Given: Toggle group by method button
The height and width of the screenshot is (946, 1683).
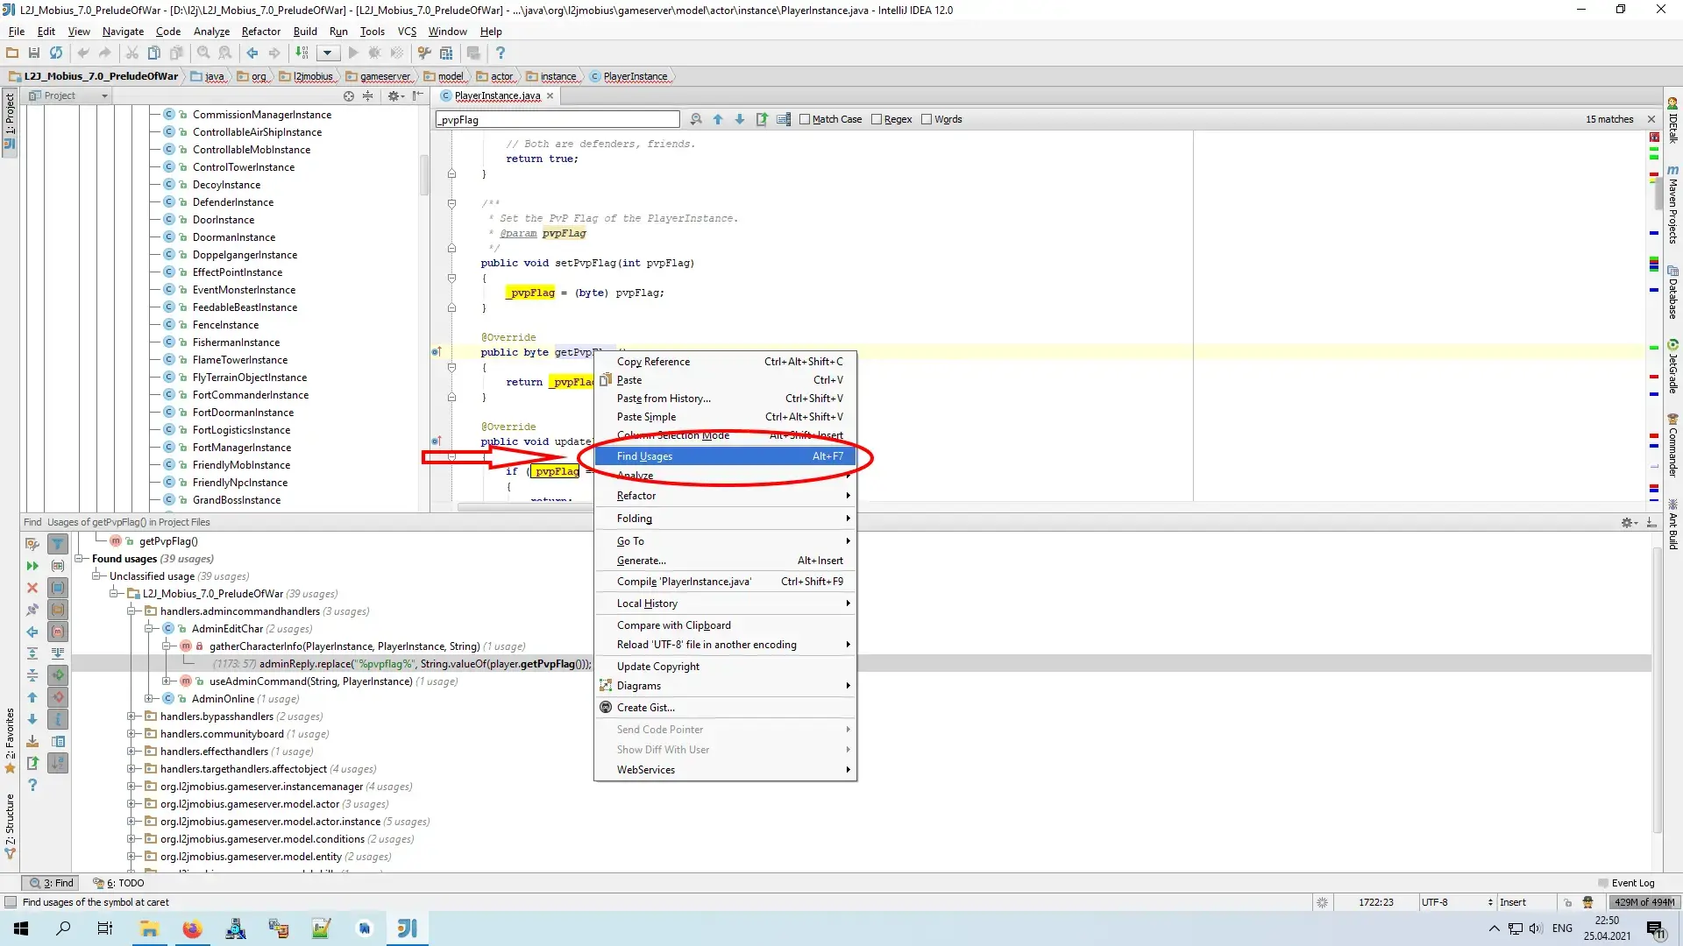Looking at the screenshot, I should click(58, 632).
